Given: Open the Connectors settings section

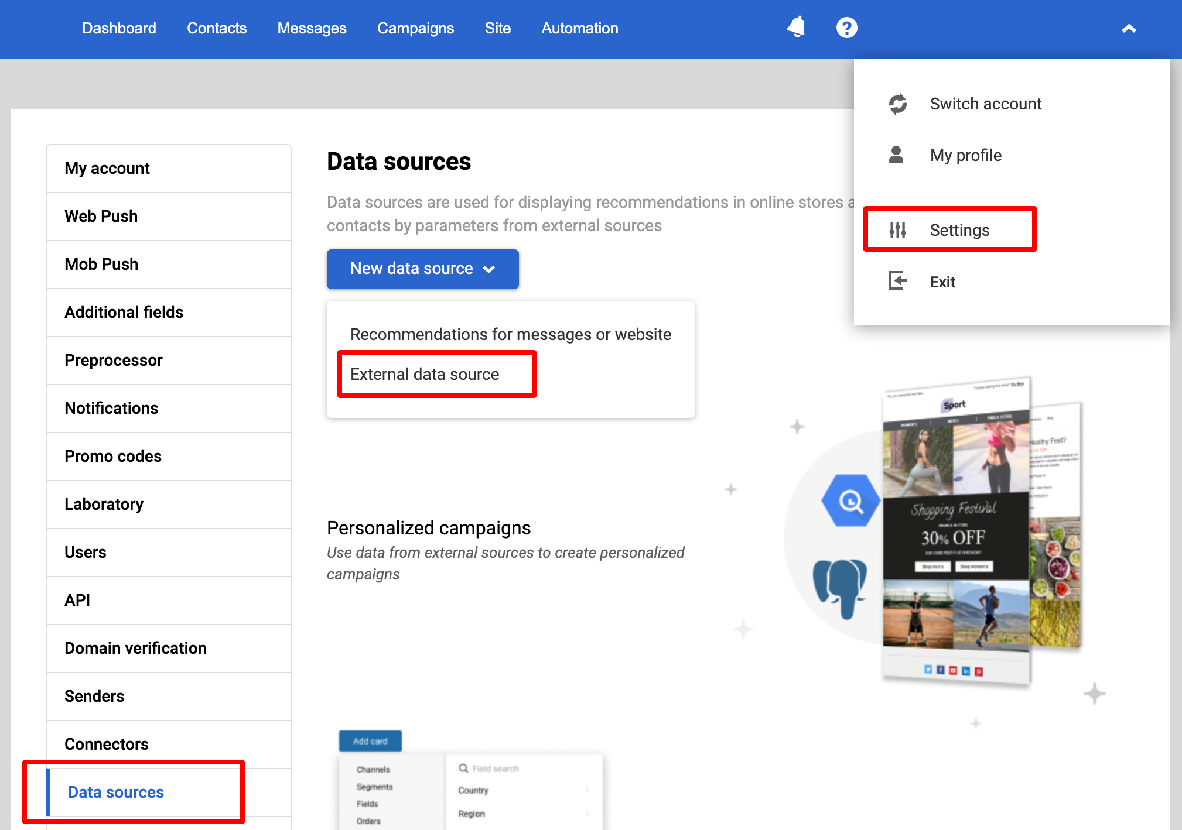Looking at the screenshot, I should click(106, 744).
